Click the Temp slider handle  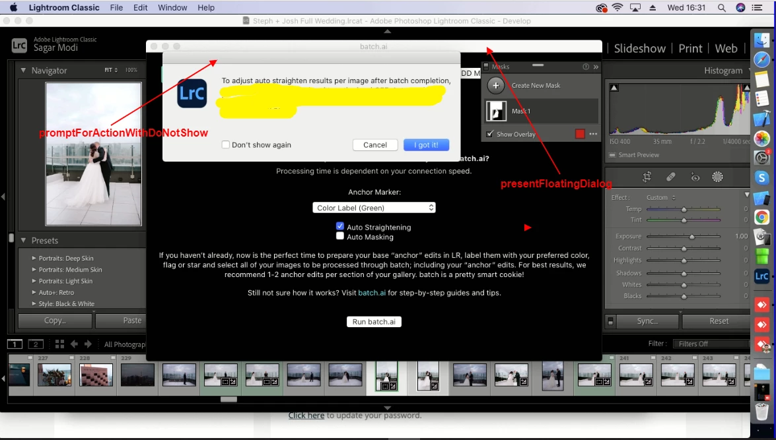pyautogui.click(x=684, y=209)
